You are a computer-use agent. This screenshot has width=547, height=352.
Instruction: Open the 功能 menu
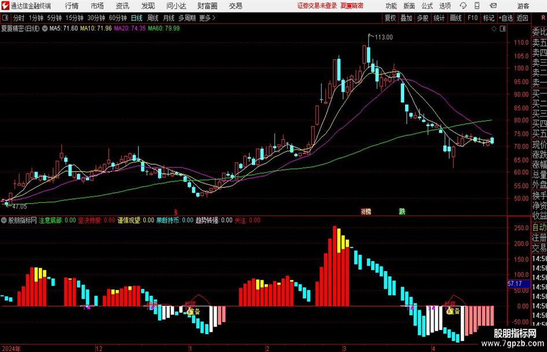coord(391,6)
